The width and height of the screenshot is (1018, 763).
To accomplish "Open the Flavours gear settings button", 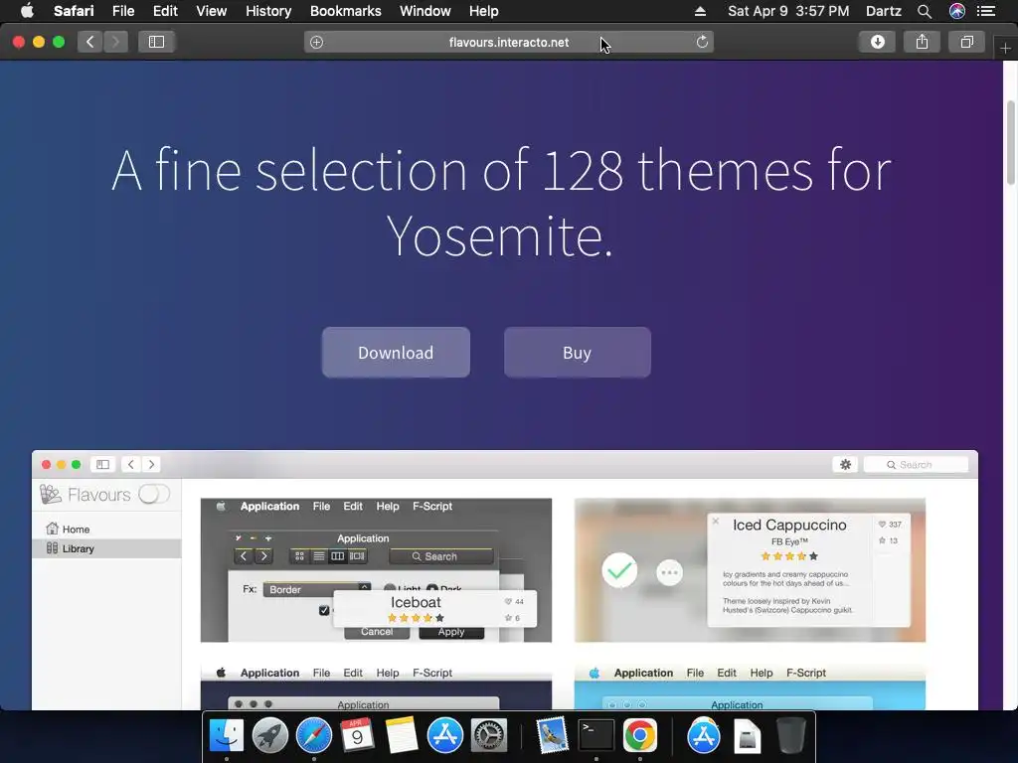I will tap(845, 465).
